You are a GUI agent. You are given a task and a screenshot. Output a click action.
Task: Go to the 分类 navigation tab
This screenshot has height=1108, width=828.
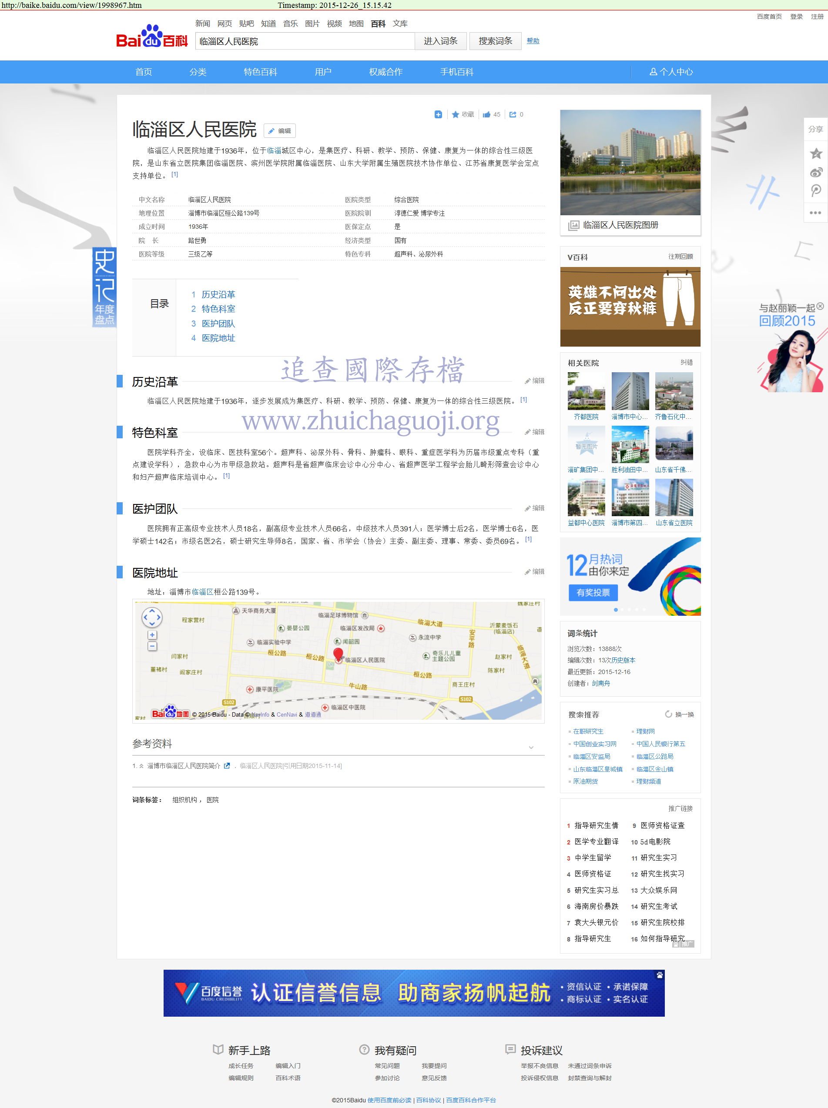coord(198,72)
